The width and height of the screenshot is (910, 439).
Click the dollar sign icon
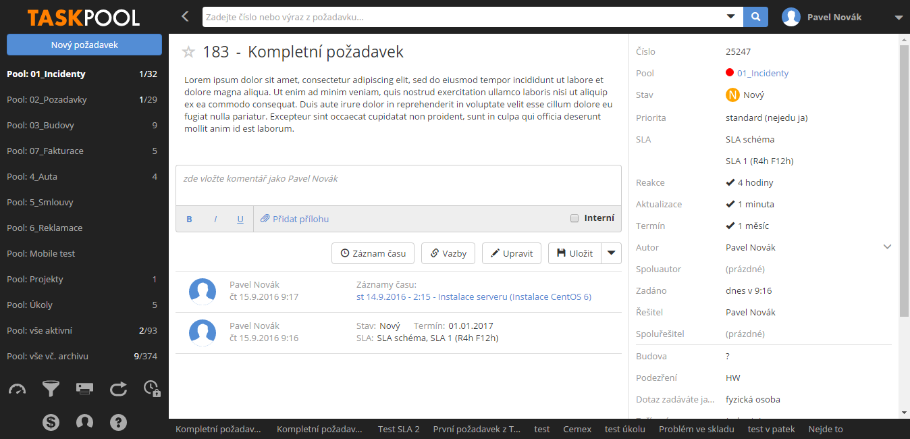pos(51,422)
